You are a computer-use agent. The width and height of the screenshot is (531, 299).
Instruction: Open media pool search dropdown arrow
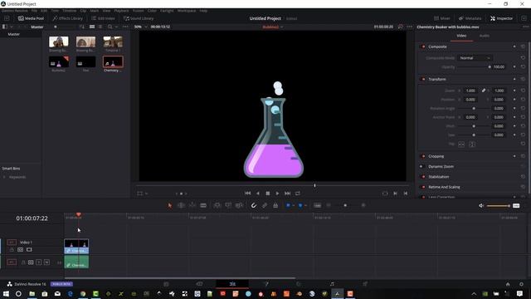[116, 27]
